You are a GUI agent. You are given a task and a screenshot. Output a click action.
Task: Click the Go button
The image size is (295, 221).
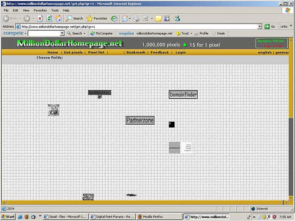[270, 27]
